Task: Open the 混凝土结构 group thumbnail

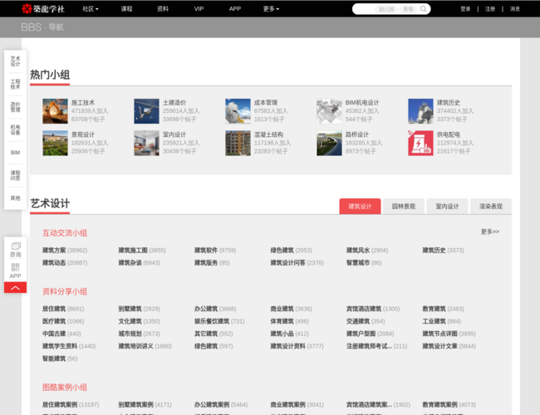Action: 238,143
